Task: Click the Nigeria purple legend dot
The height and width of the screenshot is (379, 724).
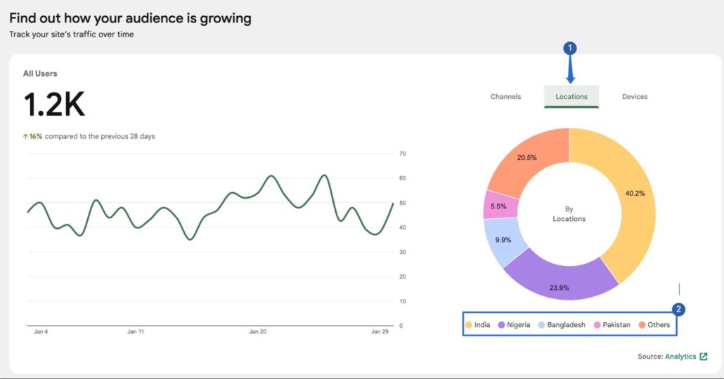Action: [x=501, y=325]
